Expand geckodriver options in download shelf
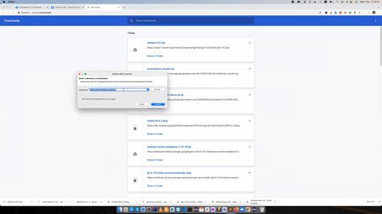The image size is (382, 214). (x=101, y=202)
